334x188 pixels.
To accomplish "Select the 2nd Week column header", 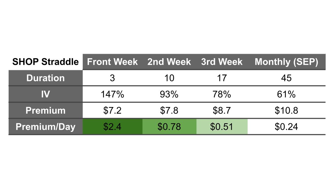I will pos(169,62).
